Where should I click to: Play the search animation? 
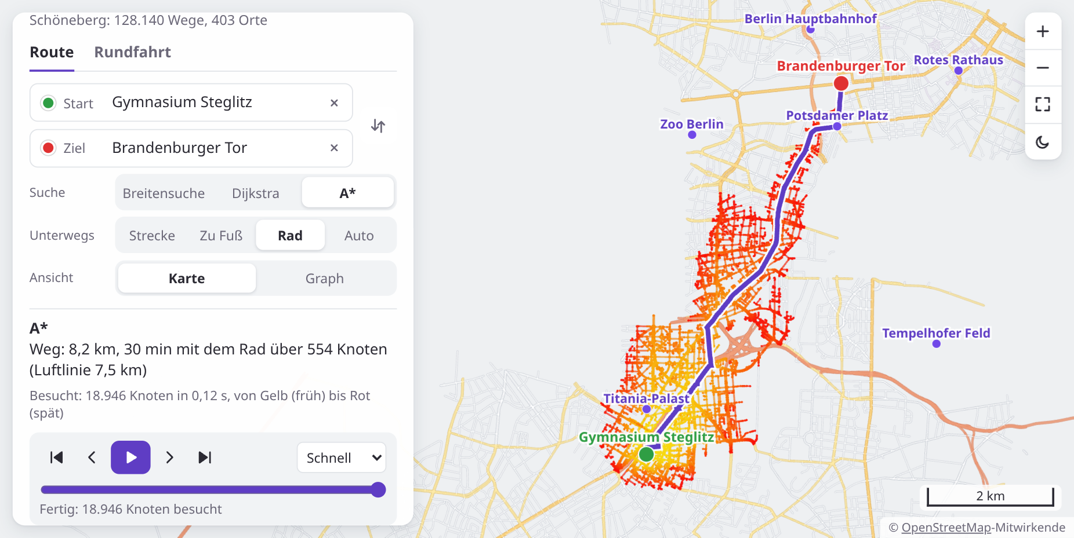(131, 458)
